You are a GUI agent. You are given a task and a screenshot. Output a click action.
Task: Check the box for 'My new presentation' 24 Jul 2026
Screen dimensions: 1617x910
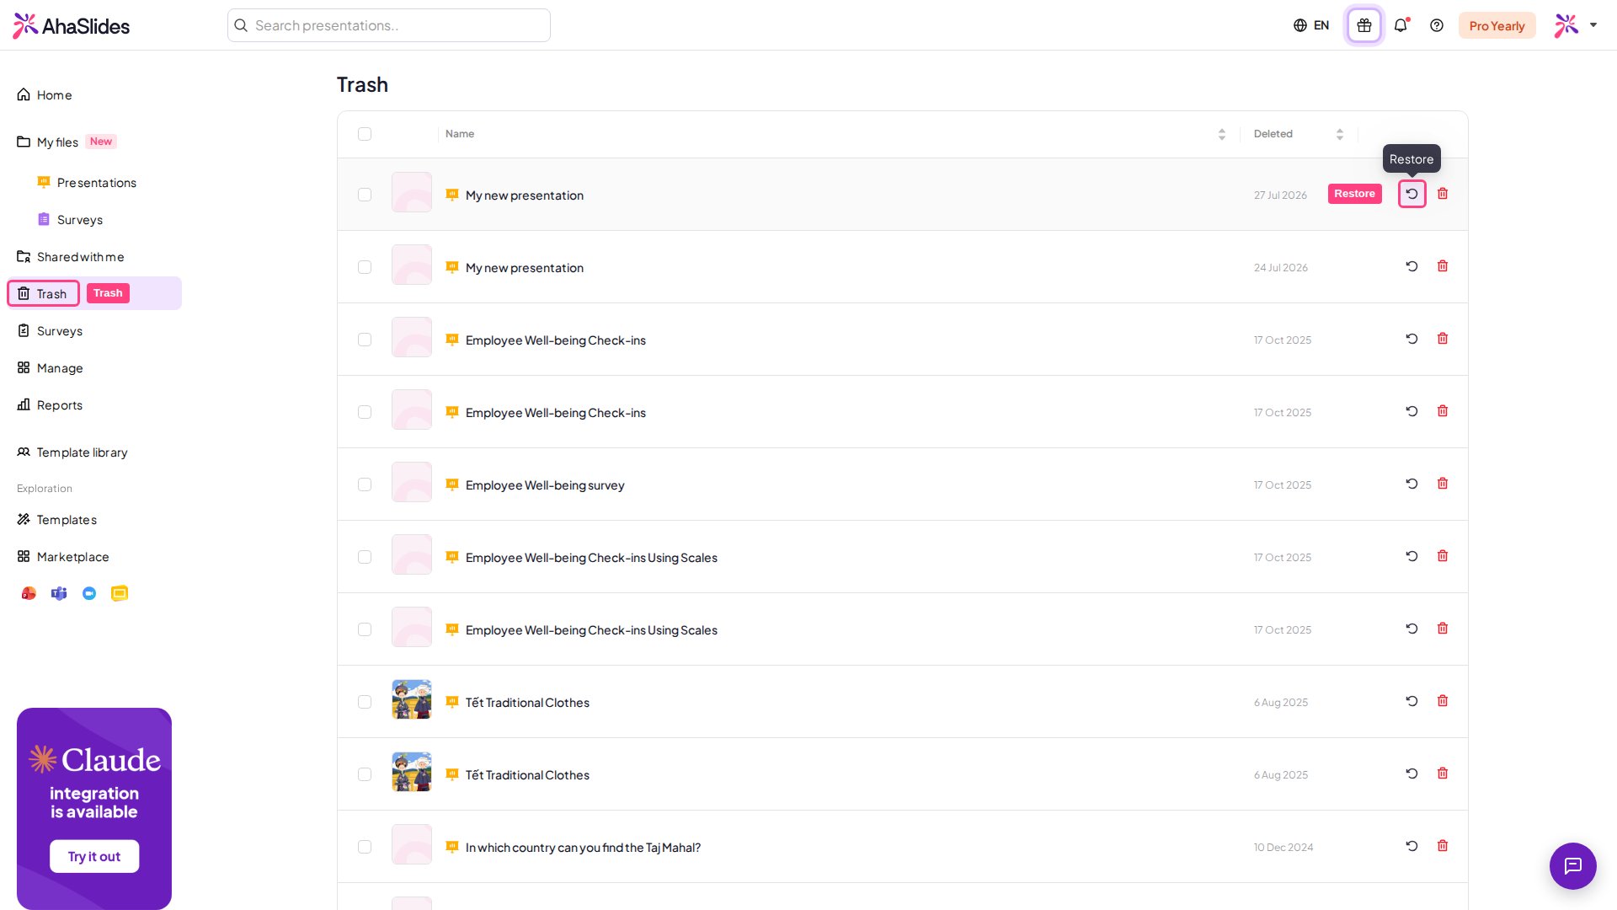pyautogui.click(x=365, y=267)
